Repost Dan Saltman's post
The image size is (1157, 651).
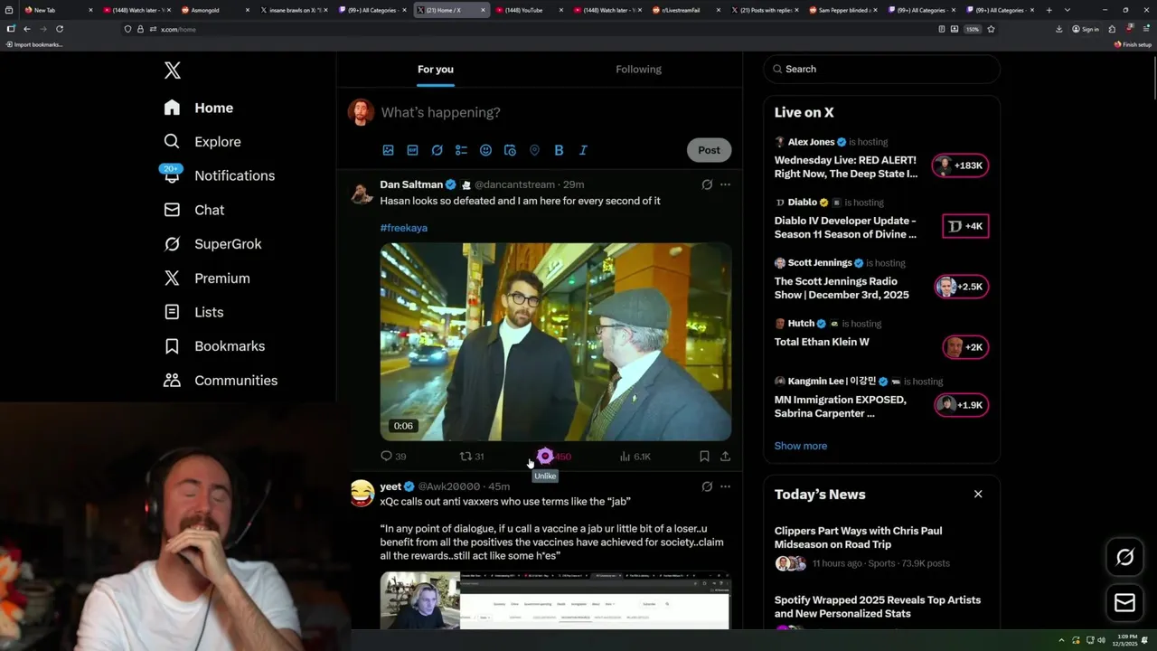(472, 457)
